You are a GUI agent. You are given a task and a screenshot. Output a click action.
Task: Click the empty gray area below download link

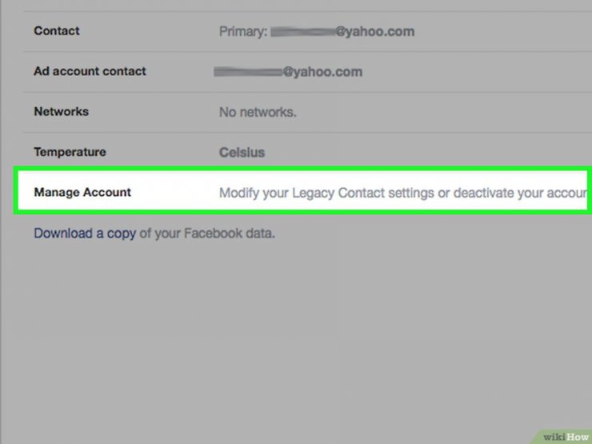(296, 332)
